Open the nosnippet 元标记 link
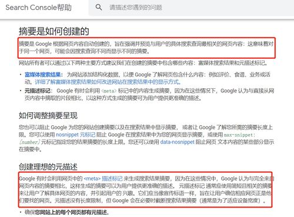This screenshot has height=217, width=294. (x=76, y=135)
